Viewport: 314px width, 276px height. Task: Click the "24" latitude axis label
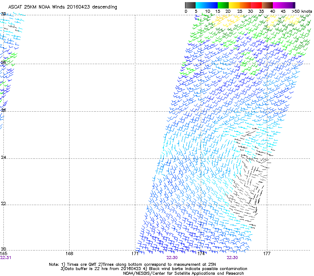[x=3, y=158]
